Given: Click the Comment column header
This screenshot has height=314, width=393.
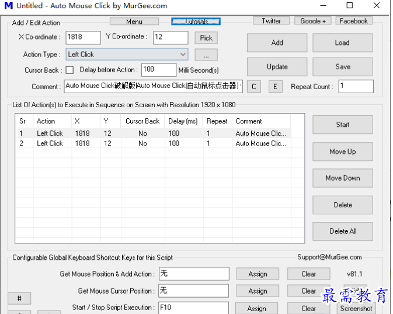Looking at the screenshot, I should point(262,121).
